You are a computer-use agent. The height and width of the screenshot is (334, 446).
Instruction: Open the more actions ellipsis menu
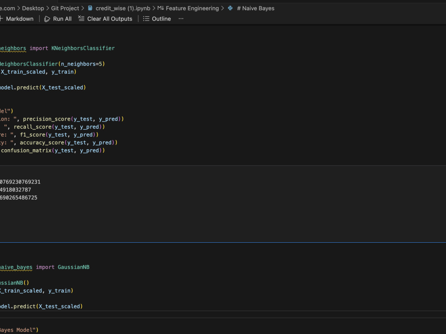click(181, 19)
